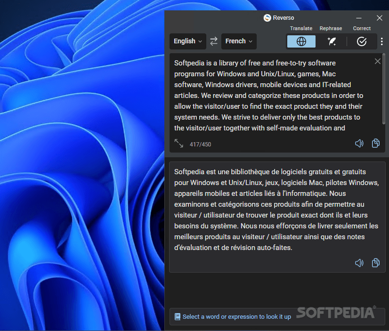
Task: Click "Select a word or expression to look it up"
Action: pyautogui.click(x=237, y=316)
